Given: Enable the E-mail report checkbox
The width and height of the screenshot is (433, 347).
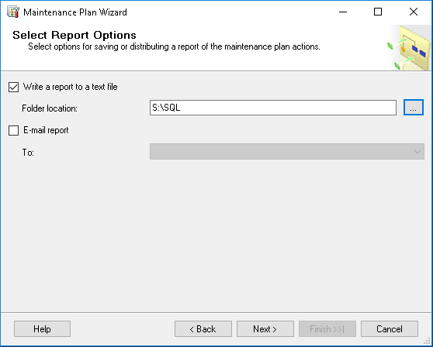Looking at the screenshot, I should coord(13,130).
